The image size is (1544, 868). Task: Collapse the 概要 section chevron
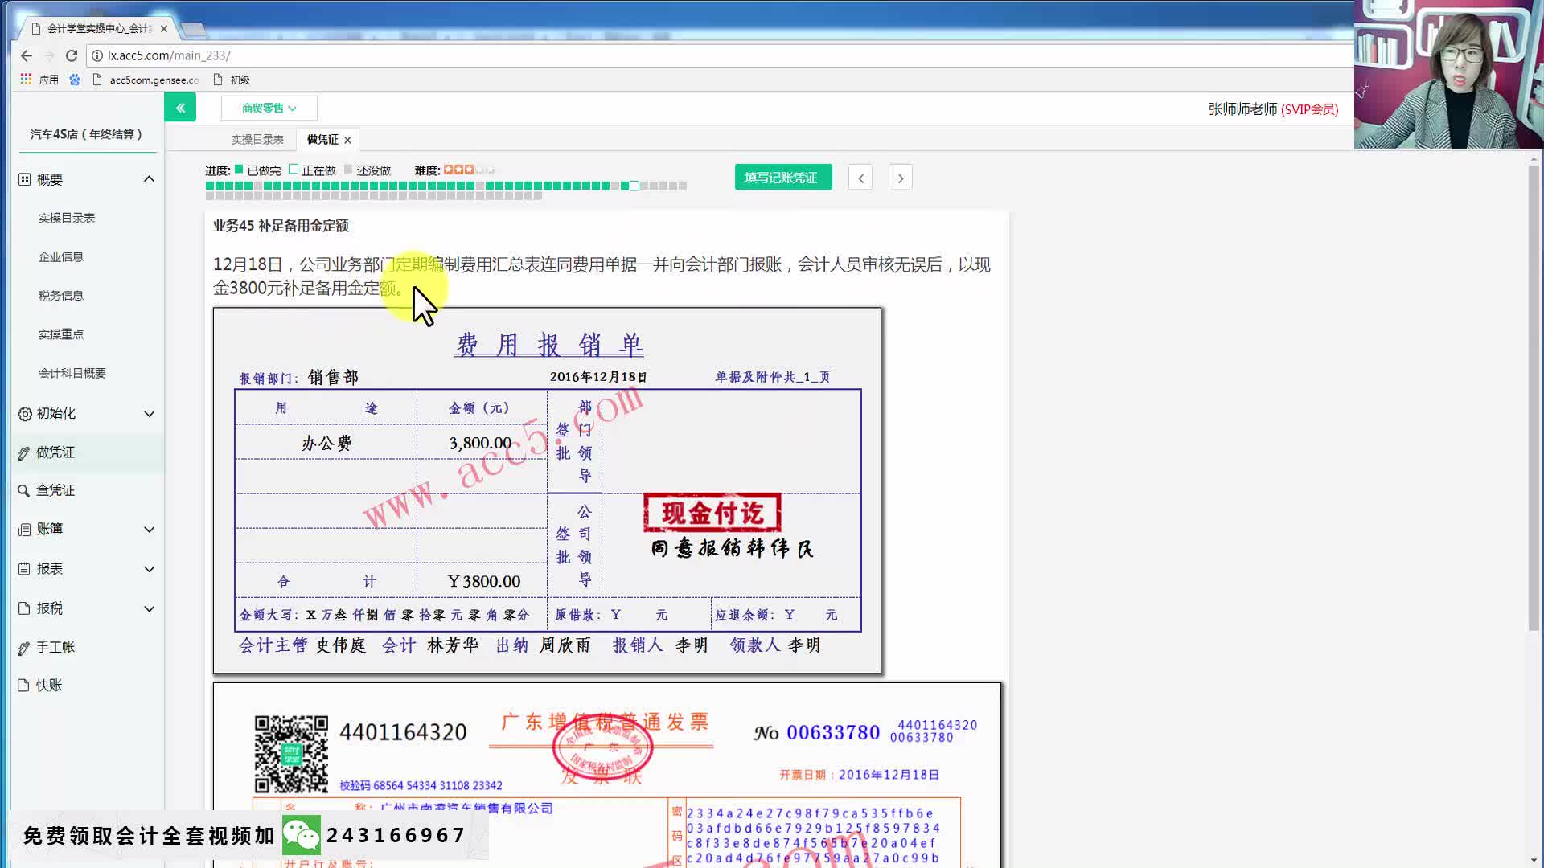(x=148, y=178)
